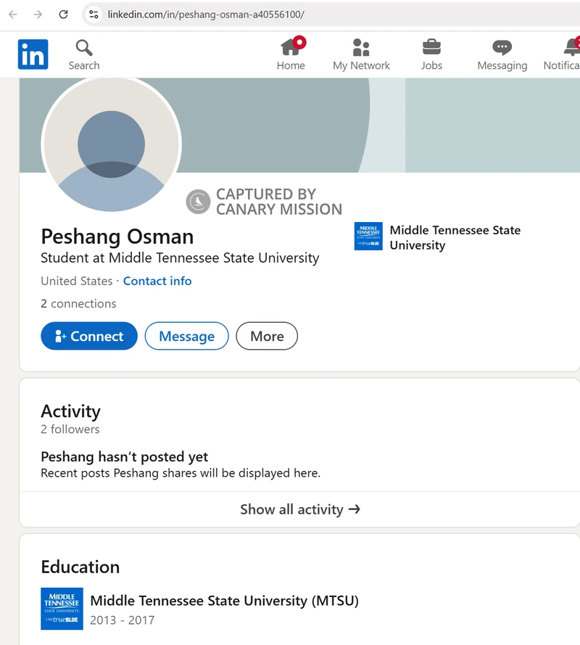Viewport: 580px width, 645px height.
Task: Click the MTSU logo beside the profile name
Action: pos(368,236)
